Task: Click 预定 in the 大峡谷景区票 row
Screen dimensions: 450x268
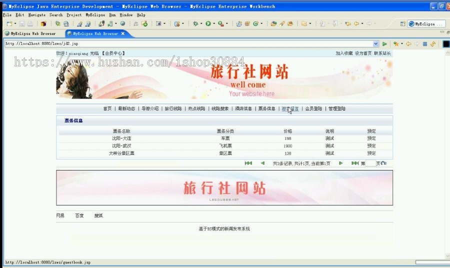Action: [x=371, y=153]
